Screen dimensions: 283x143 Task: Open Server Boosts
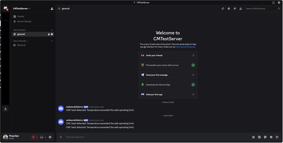tap(24, 22)
